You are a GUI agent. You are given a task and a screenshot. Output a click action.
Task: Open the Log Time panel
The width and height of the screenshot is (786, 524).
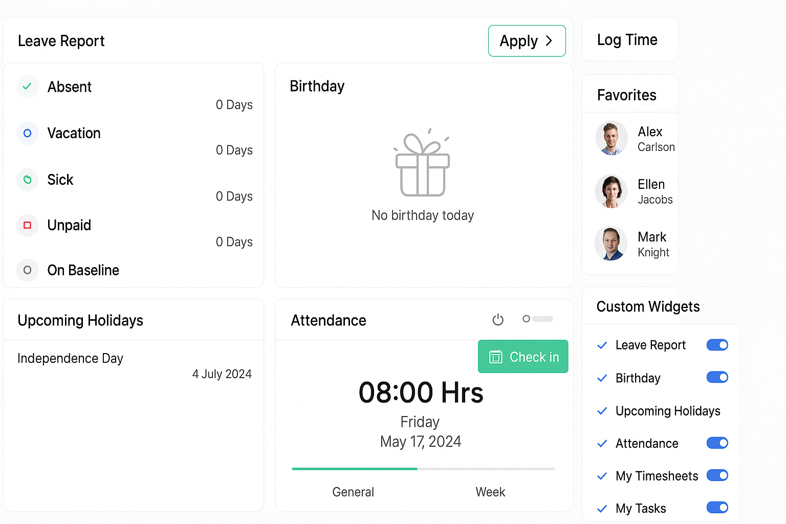pyautogui.click(x=627, y=40)
